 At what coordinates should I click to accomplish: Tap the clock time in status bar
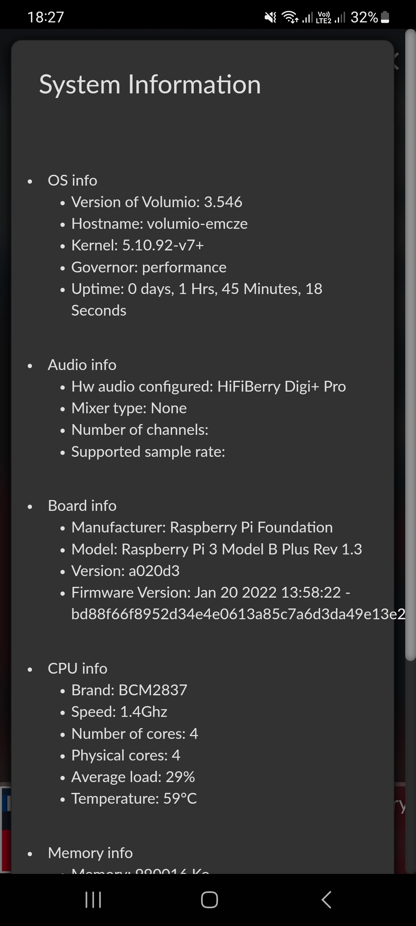coord(45,17)
